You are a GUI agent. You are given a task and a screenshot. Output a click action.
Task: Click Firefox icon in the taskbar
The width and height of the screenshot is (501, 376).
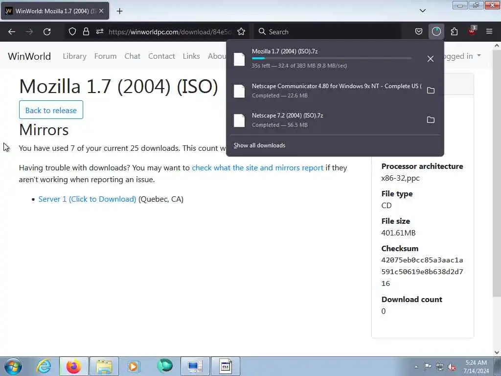73,366
